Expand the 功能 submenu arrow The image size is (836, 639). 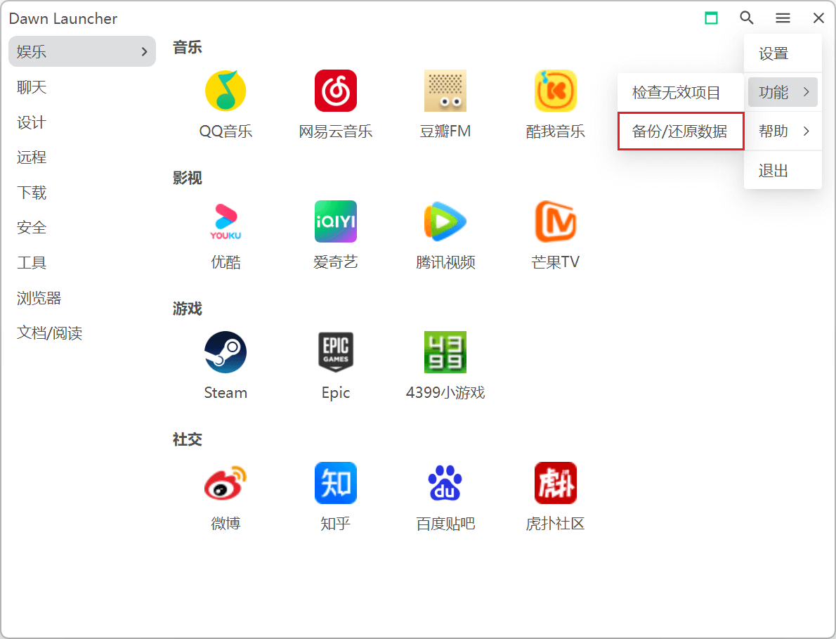[x=806, y=92]
